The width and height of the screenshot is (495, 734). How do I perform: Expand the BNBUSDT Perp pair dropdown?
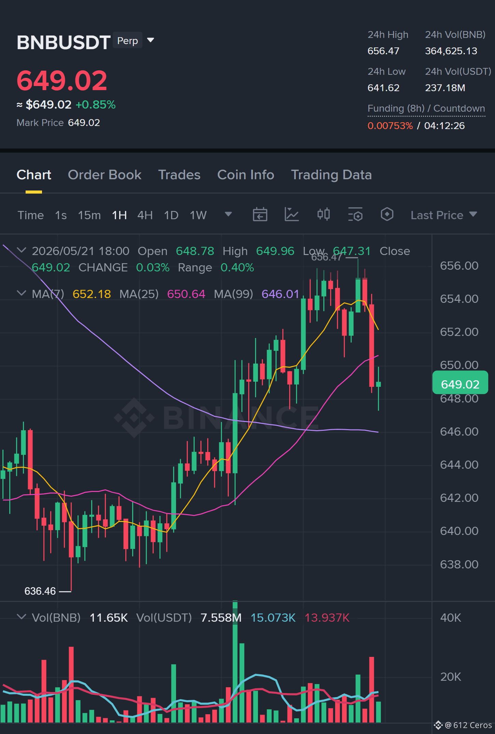coord(151,40)
